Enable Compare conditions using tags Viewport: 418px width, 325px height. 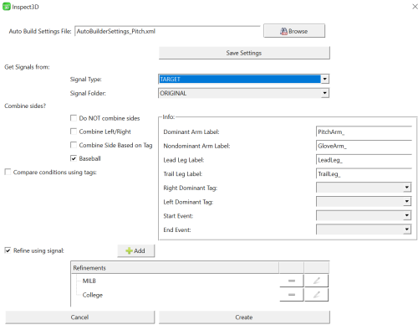(8, 172)
